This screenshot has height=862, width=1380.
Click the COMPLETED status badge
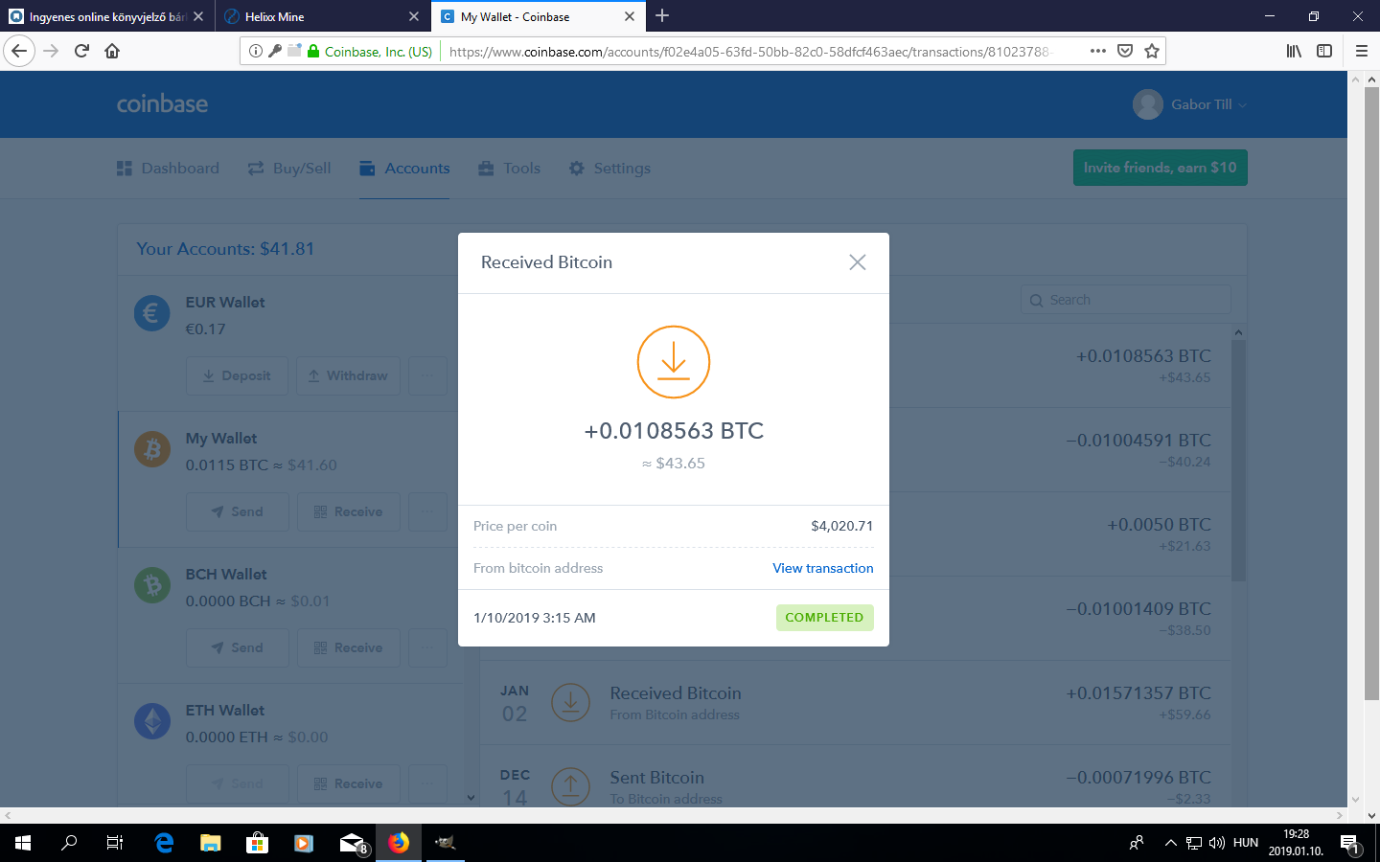tap(824, 618)
